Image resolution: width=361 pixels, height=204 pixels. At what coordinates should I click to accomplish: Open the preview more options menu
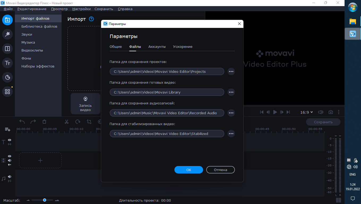[339, 112]
